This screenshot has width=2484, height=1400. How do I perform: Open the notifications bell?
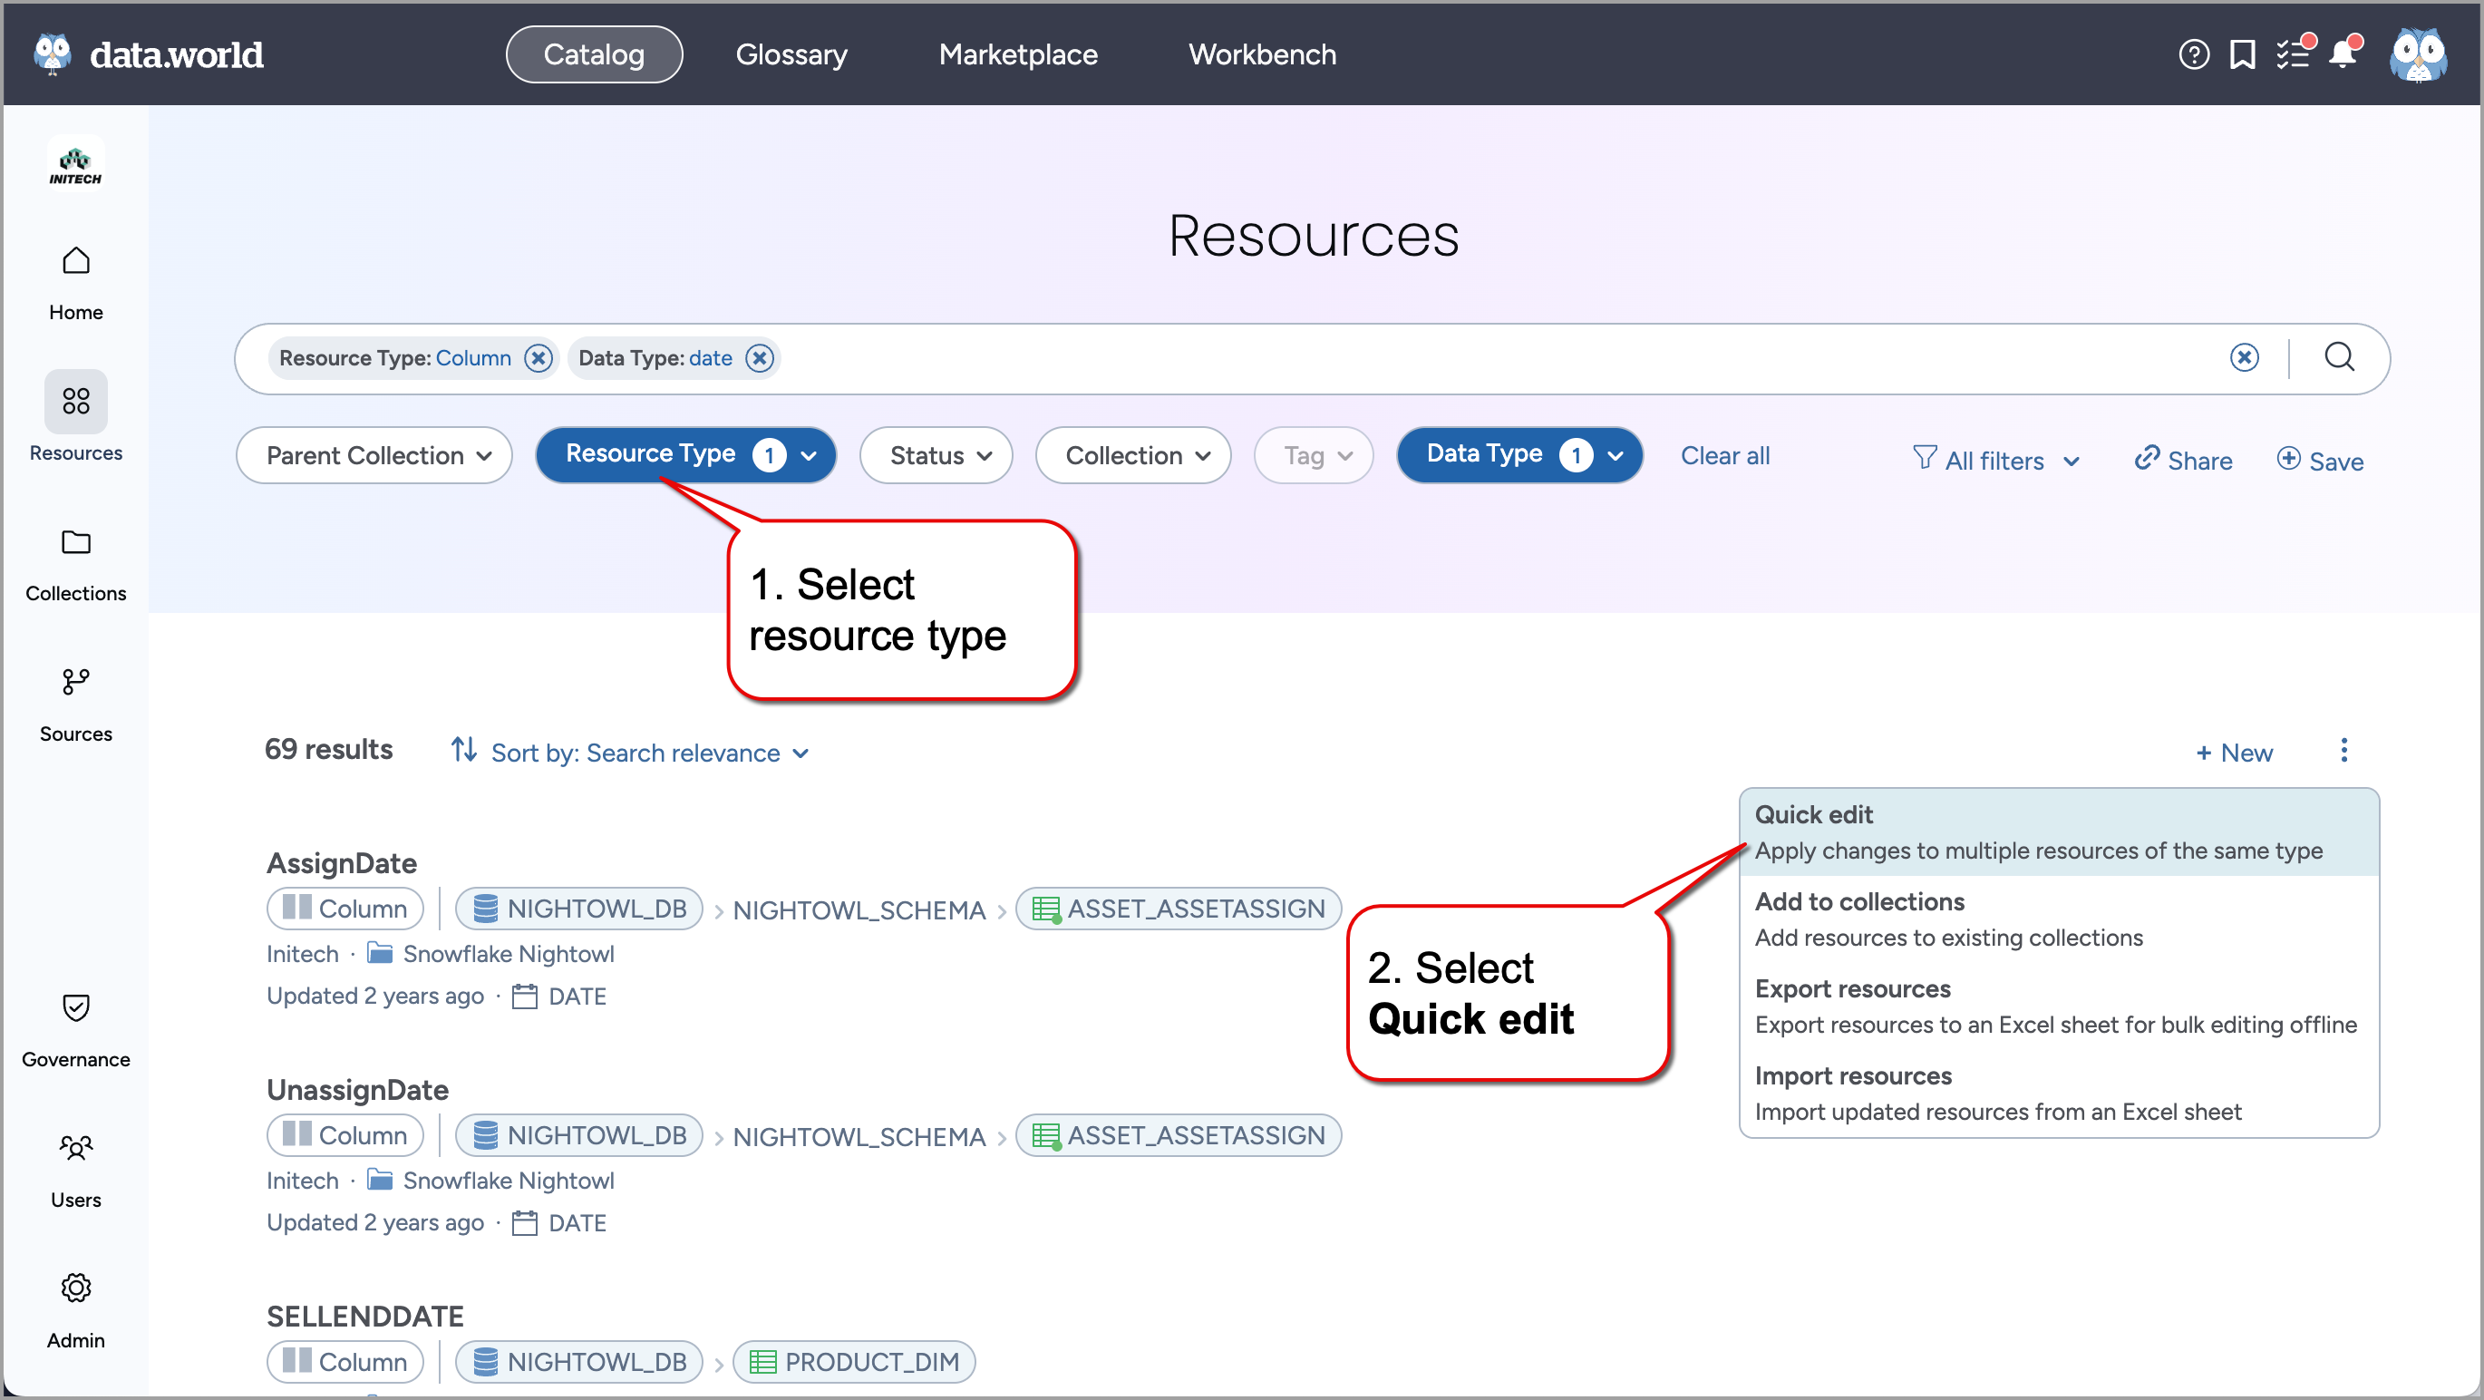click(x=2343, y=54)
